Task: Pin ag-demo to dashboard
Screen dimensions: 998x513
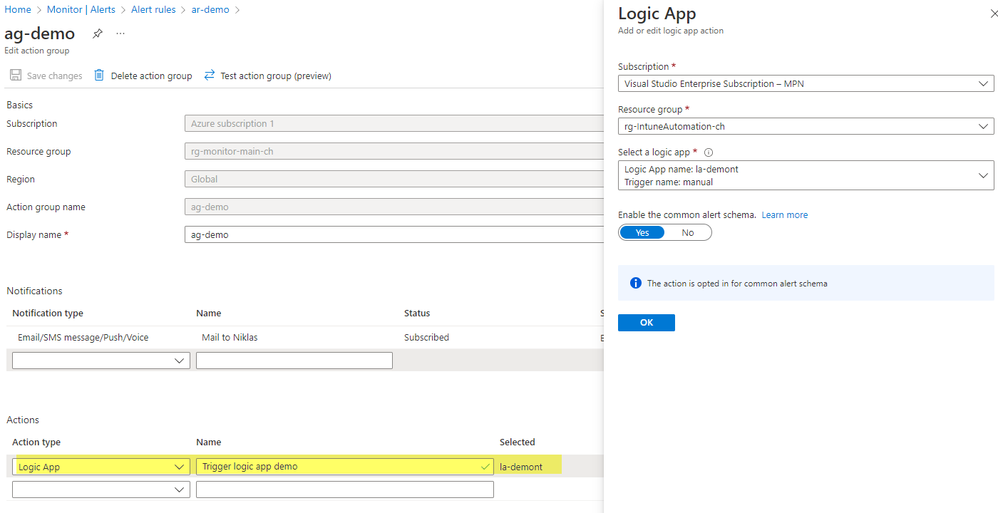Action: pyautogui.click(x=97, y=33)
